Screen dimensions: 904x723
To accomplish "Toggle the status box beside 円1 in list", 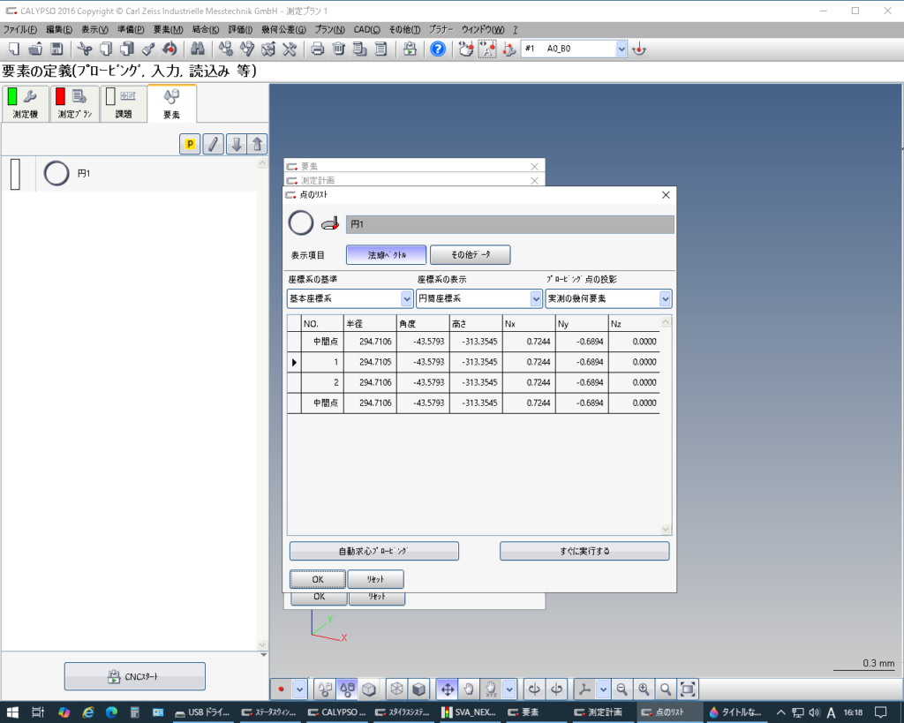I will click(x=15, y=174).
